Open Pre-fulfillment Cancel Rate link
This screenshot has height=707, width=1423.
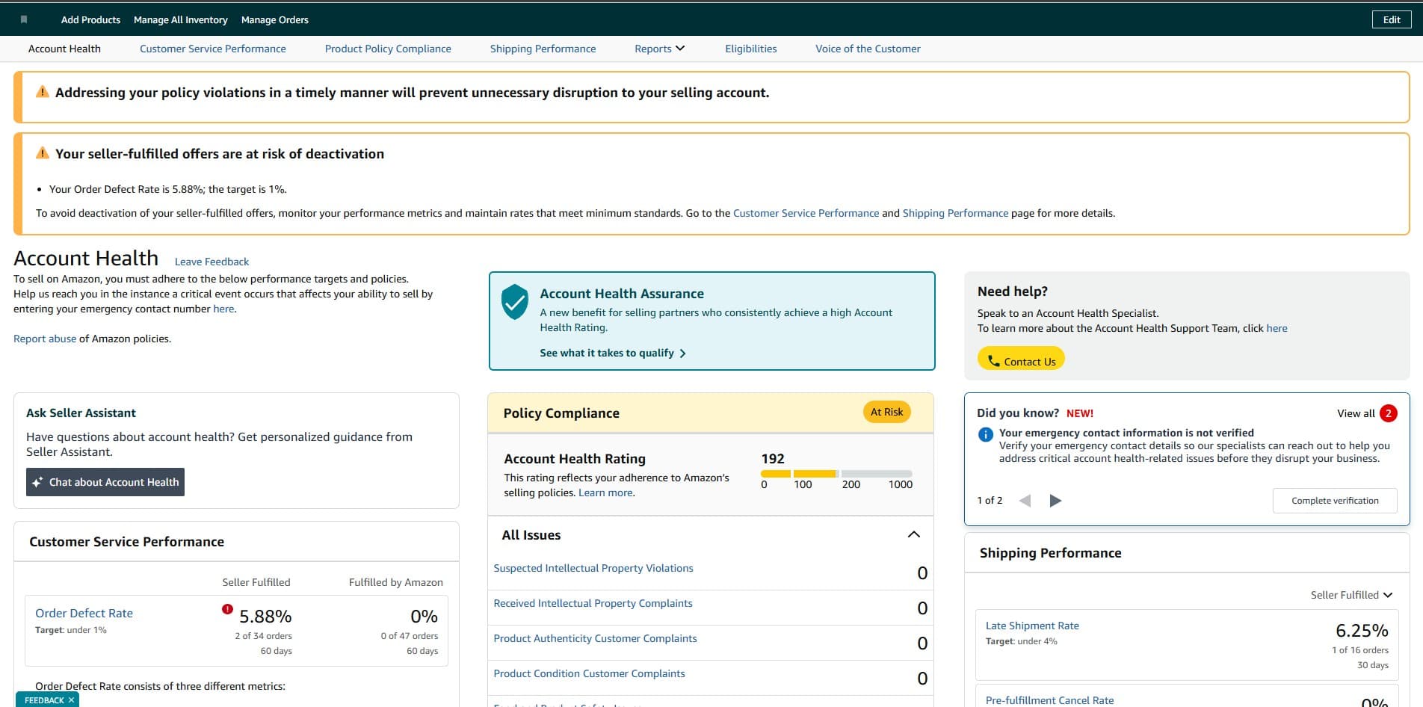click(x=1049, y=700)
